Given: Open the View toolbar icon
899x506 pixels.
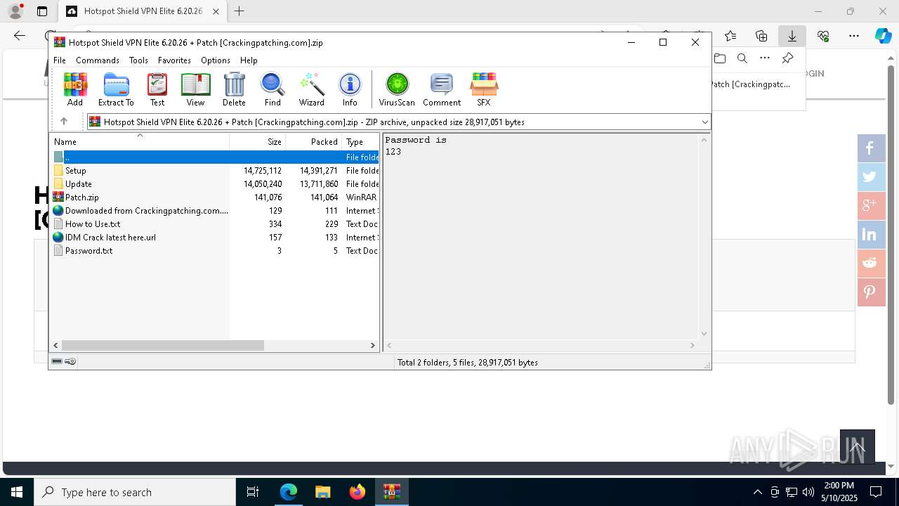Looking at the screenshot, I should click(195, 89).
